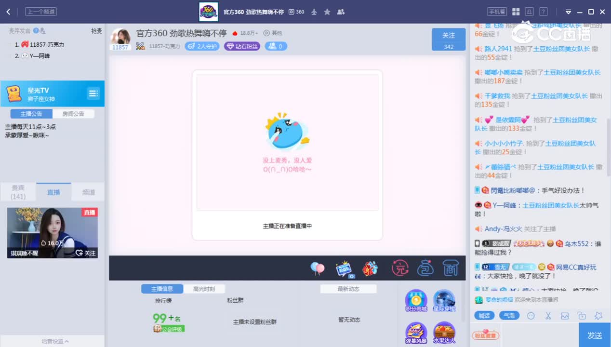Viewport: 611px width, 347px height.
Task: Click the airplane icon in title bar
Action: (314, 12)
